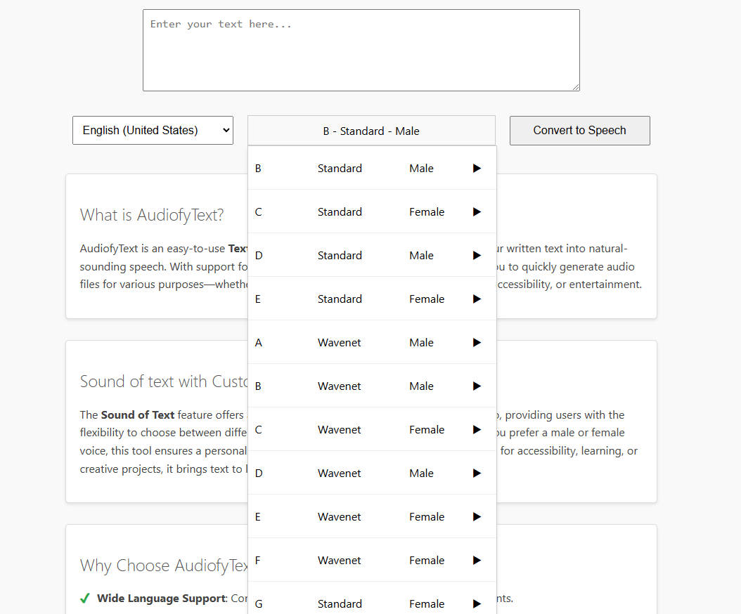The width and height of the screenshot is (741, 614).
Task: Open the English (United States) language dropdown
Action: click(153, 131)
